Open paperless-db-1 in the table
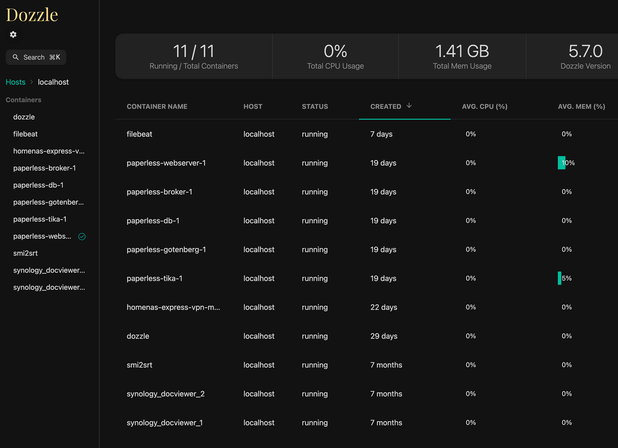618x448 pixels. [x=153, y=220]
